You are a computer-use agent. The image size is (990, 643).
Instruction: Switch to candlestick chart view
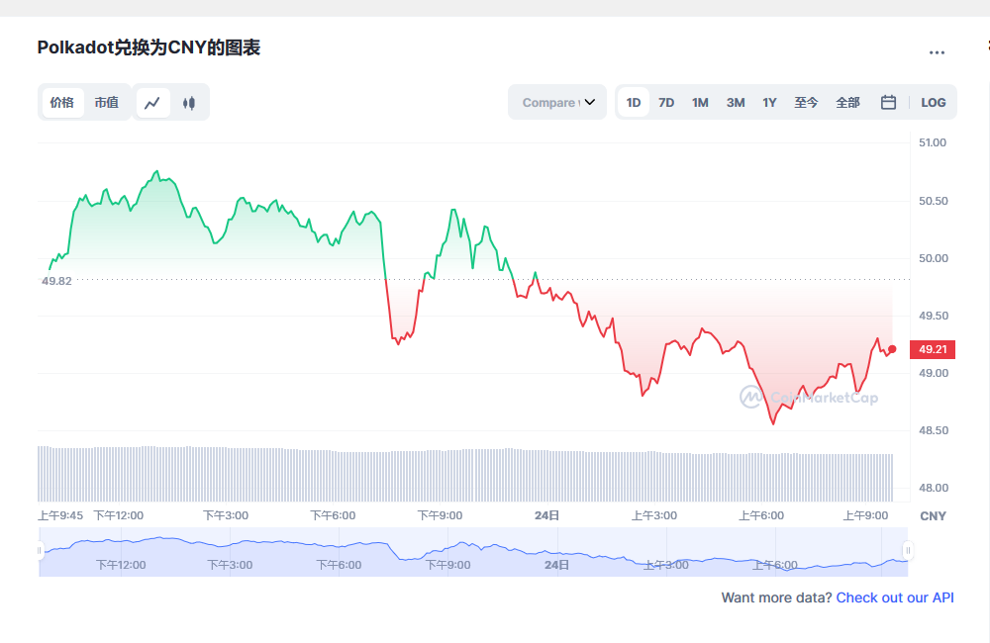tap(189, 102)
